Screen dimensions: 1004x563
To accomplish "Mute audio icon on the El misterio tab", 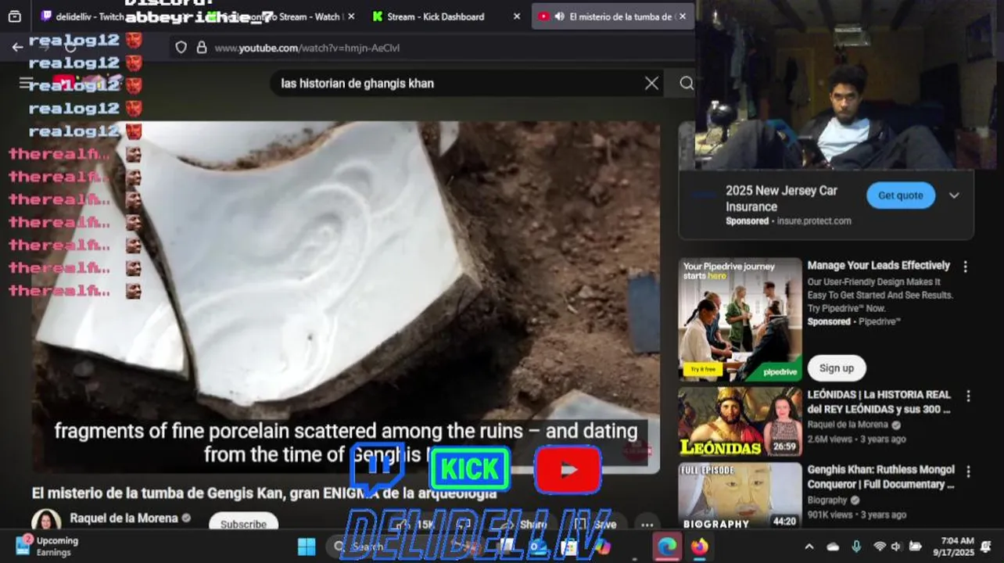I will pos(560,16).
